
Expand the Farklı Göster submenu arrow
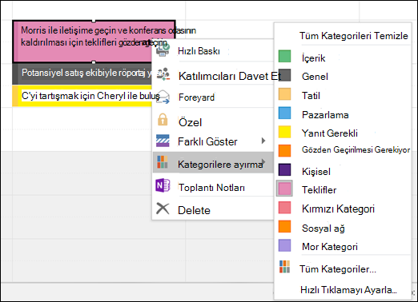[263, 141]
